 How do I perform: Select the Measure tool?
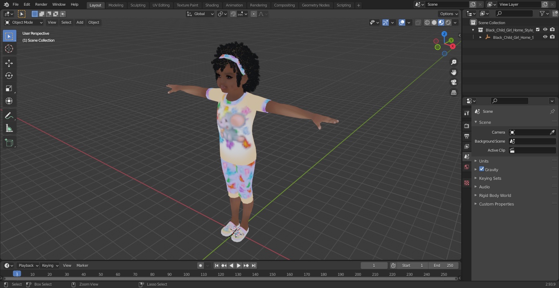(x=9, y=129)
